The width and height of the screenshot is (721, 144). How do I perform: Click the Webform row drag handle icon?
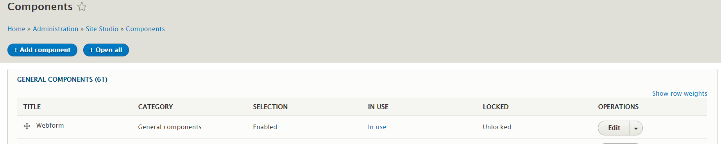pos(27,126)
